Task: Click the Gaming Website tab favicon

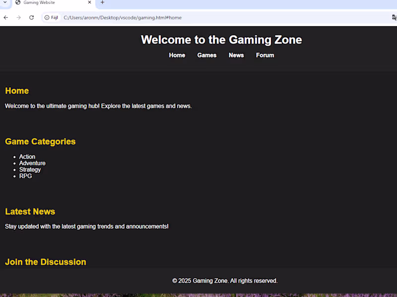Action: 17,2
